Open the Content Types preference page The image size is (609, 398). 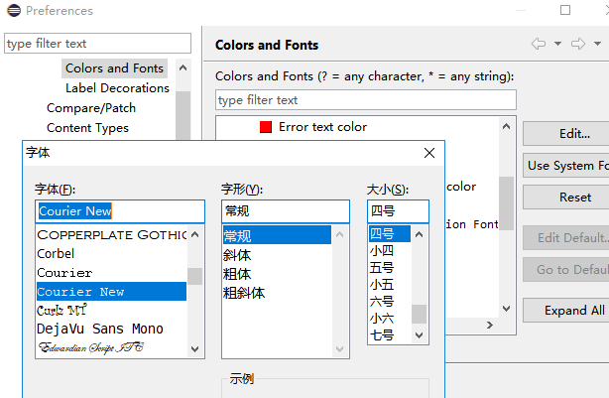[x=87, y=127]
